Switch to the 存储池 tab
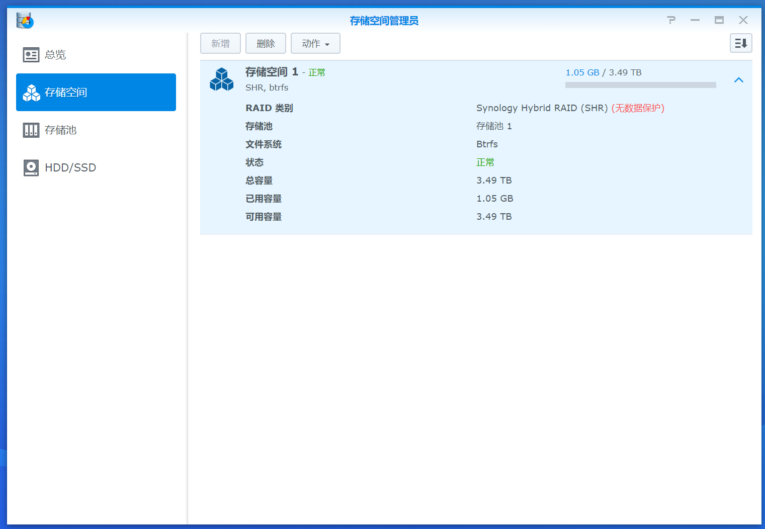This screenshot has height=529, width=765. click(96, 130)
